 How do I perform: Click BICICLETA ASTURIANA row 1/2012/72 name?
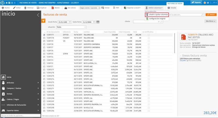click(x=93, y=85)
